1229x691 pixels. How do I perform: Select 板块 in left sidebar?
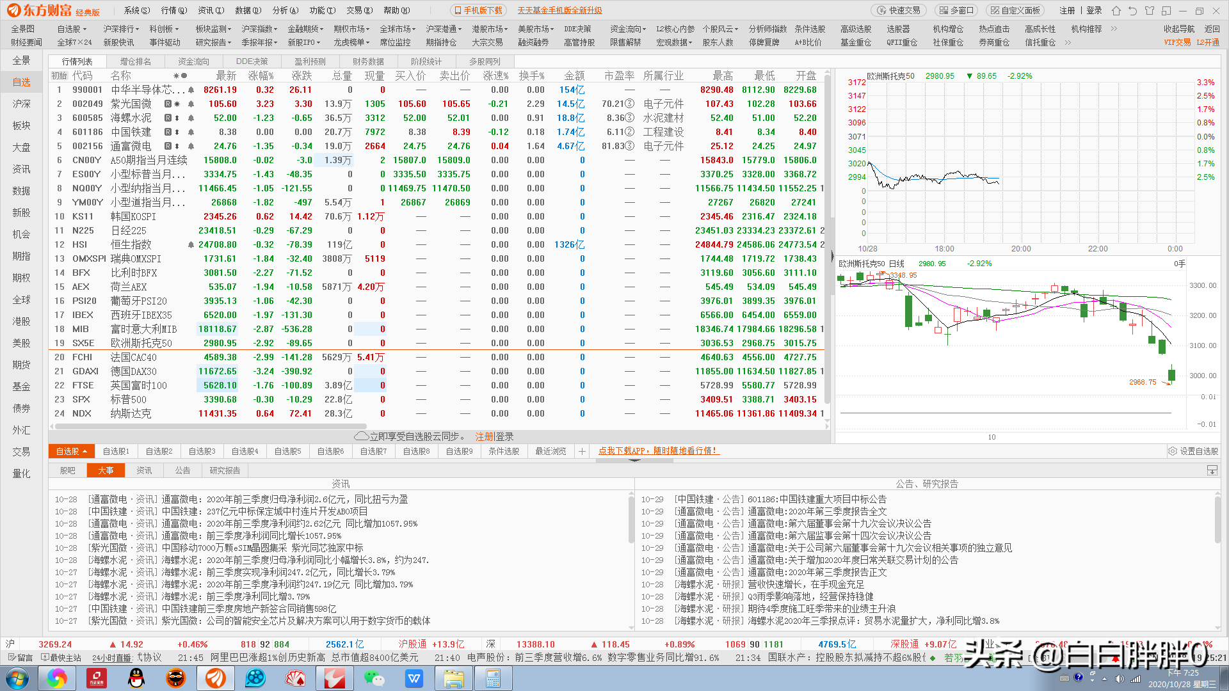[x=21, y=125]
